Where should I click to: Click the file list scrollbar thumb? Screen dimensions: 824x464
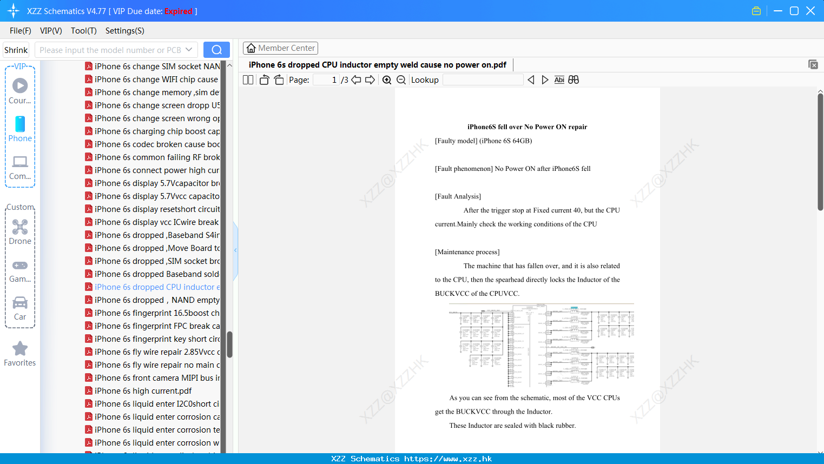pos(229,344)
